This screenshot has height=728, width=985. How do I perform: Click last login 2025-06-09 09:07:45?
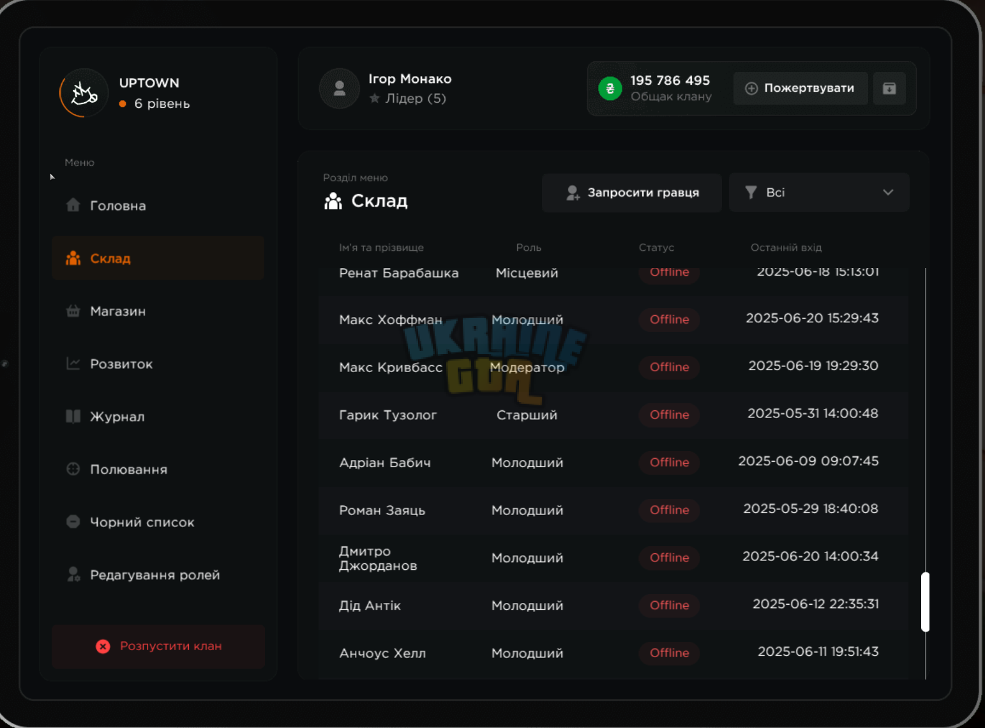[808, 461]
